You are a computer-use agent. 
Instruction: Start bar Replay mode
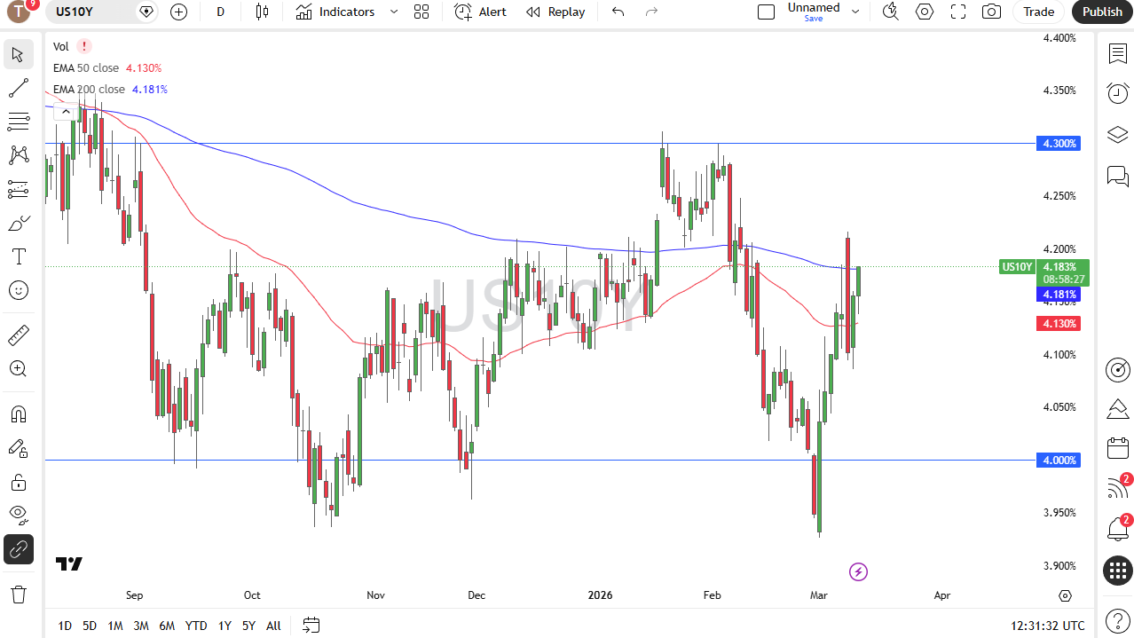tap(555, 12)
